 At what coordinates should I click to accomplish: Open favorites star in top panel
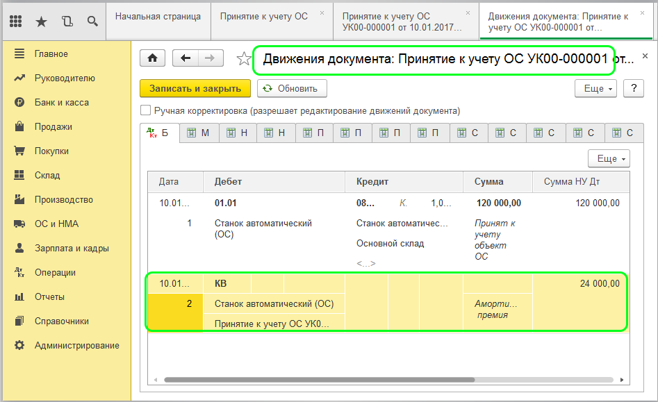click(x=41, y=22)
